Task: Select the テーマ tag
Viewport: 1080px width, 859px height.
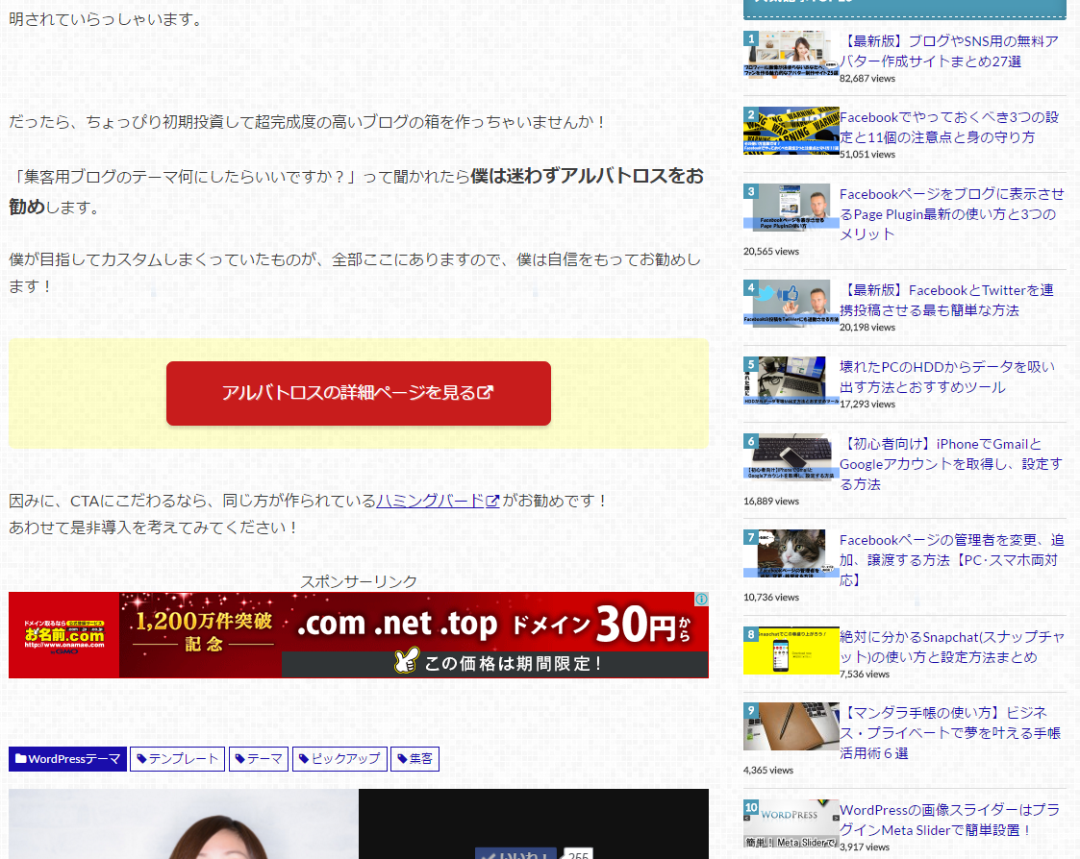Action: (x=259, y=758)
